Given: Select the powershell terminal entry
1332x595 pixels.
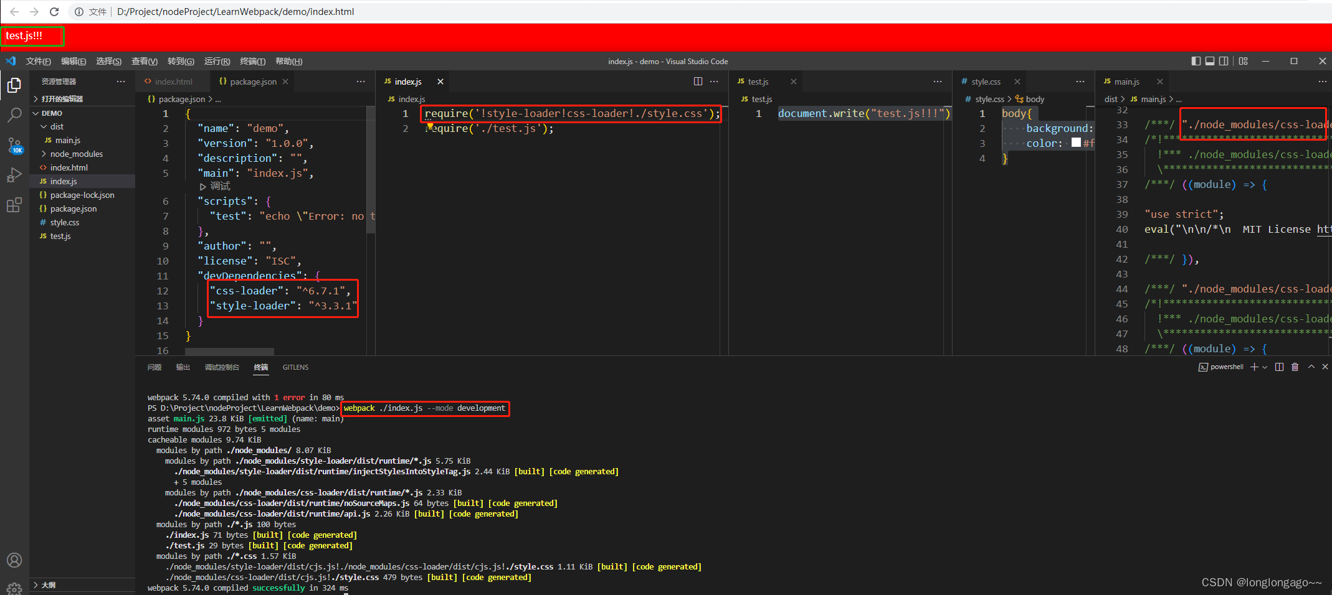Looking at the screenshot, I should click(x=1221, y=367).
